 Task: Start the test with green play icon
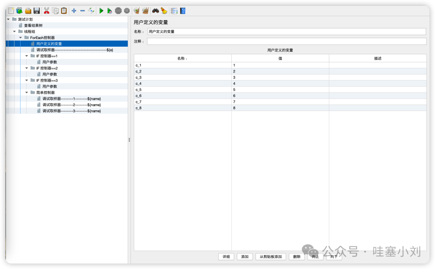pyautogui.click(x=101, y=11)
